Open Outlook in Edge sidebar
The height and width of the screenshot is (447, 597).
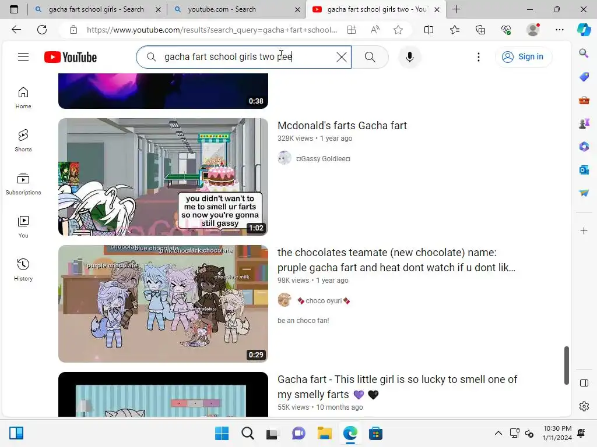coord(584,169)
